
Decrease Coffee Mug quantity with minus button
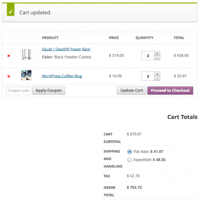pyautogui.click(x=157, y=79)
